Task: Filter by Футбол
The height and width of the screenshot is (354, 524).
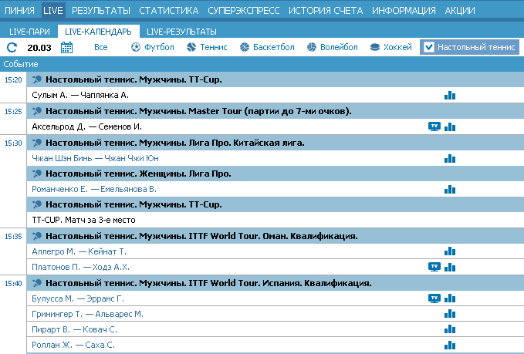Action: pyautogui.click(x=159, y=47)
